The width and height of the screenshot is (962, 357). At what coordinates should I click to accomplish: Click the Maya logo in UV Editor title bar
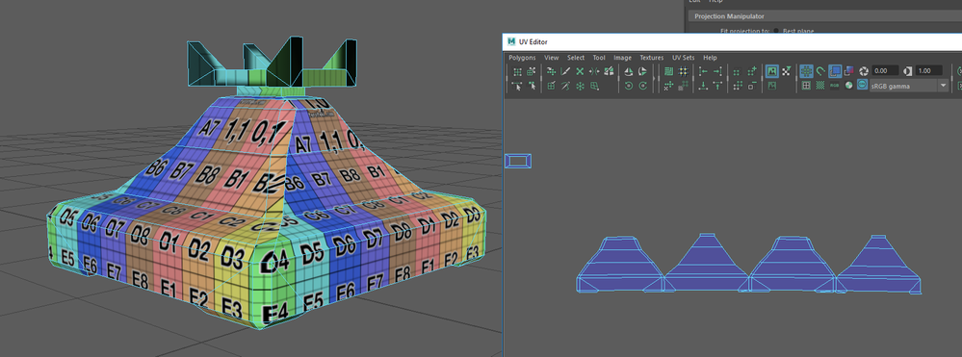coord(511,41)
